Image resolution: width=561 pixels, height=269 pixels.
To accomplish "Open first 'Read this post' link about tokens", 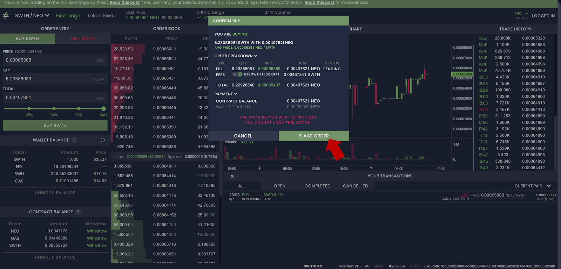I will pos(124,2).
